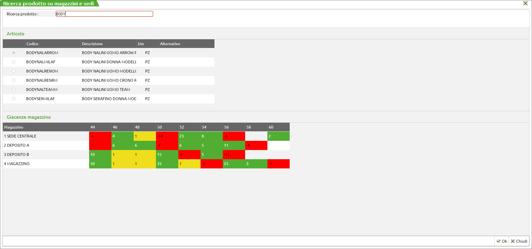This screenshot has width=532, height=249.
Task: Choose the BODYNALRENOM article radio button
Action: pos(14,71)
